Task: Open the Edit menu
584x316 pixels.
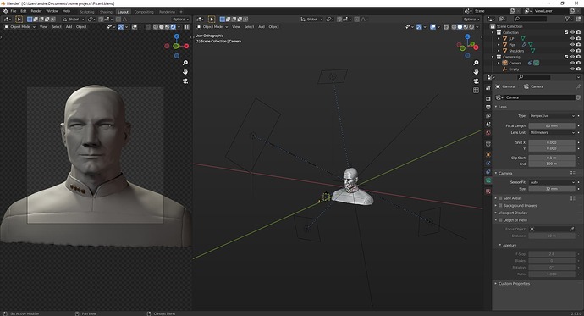Action: pyautogui.click(x=24, y=11)
